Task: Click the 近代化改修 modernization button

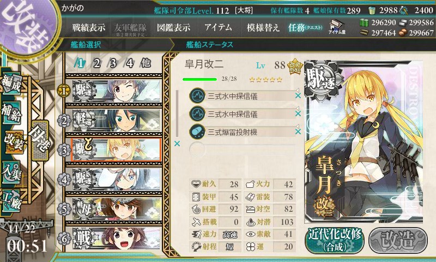Action: point(335,241)
